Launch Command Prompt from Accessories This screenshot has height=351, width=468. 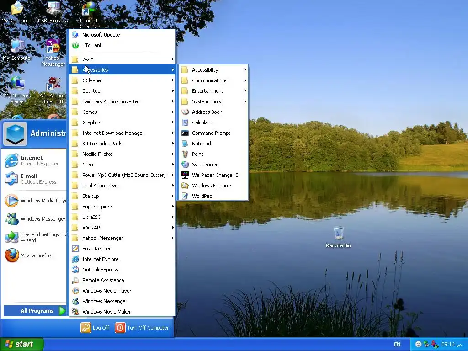click(213, 133)
